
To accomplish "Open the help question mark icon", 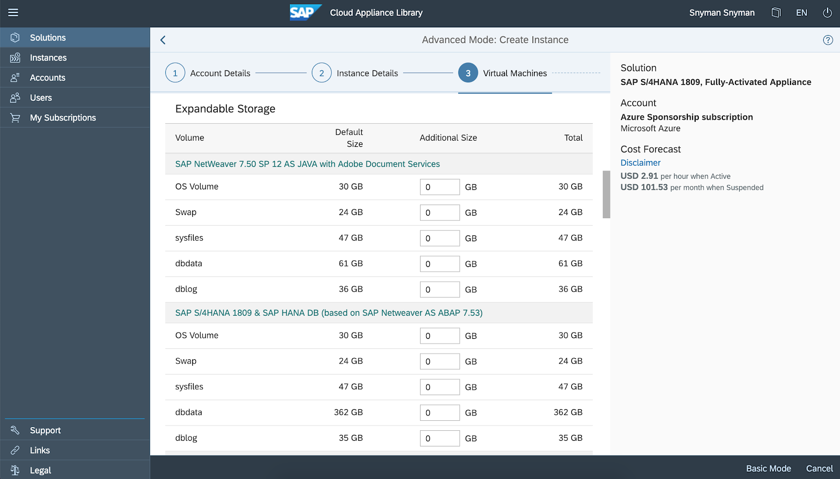I will pyautogui.click(x=828, y=40).
